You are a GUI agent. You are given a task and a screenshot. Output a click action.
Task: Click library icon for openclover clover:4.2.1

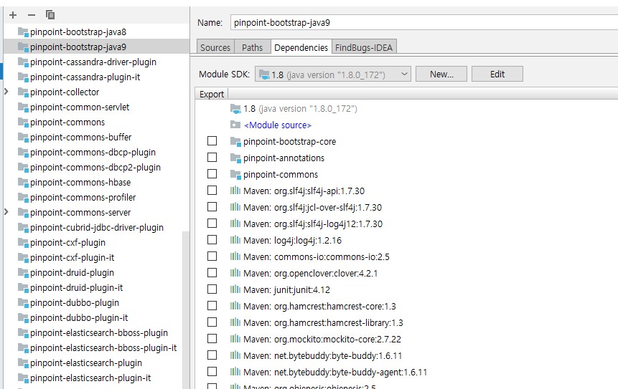(235, 273)
